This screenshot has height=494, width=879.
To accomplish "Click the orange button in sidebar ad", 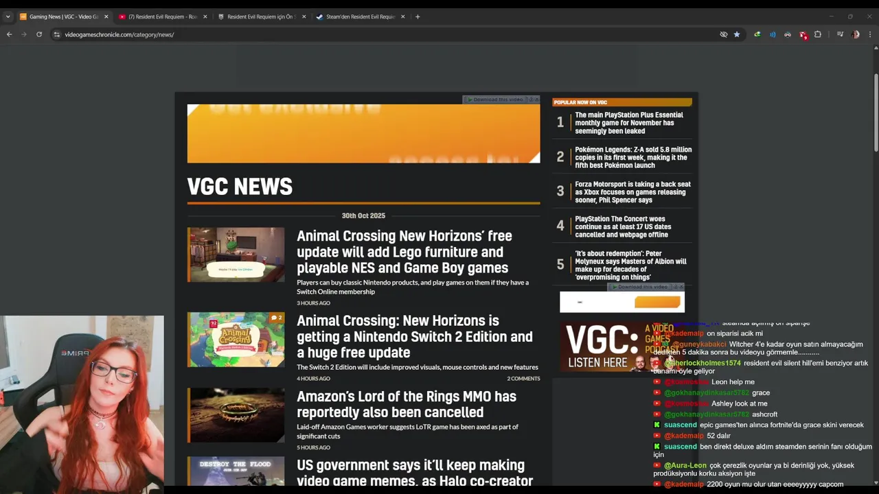I will [x=657, y=302].
